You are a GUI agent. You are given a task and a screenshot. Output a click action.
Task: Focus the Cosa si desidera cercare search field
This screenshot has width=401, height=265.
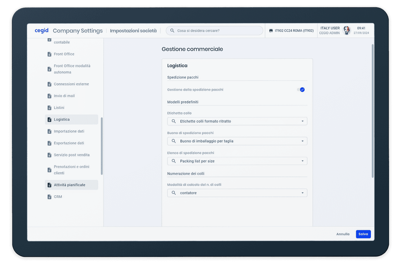coord(217,31)
